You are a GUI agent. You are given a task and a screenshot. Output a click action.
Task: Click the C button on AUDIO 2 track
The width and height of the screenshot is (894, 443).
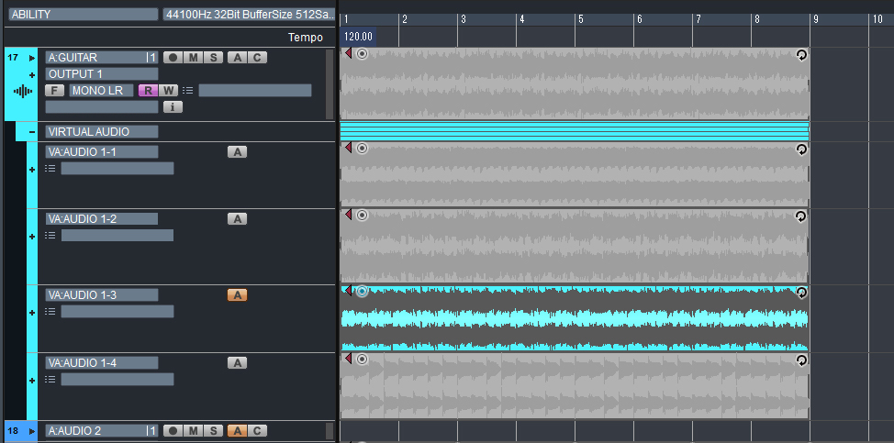257,431
